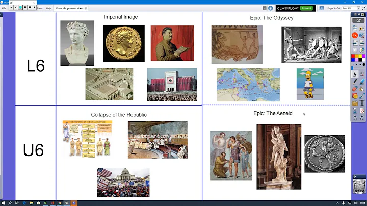This screenshot has width=367, height=206.
Task: Pick the blue color swatch
Action: coord(353,60)
